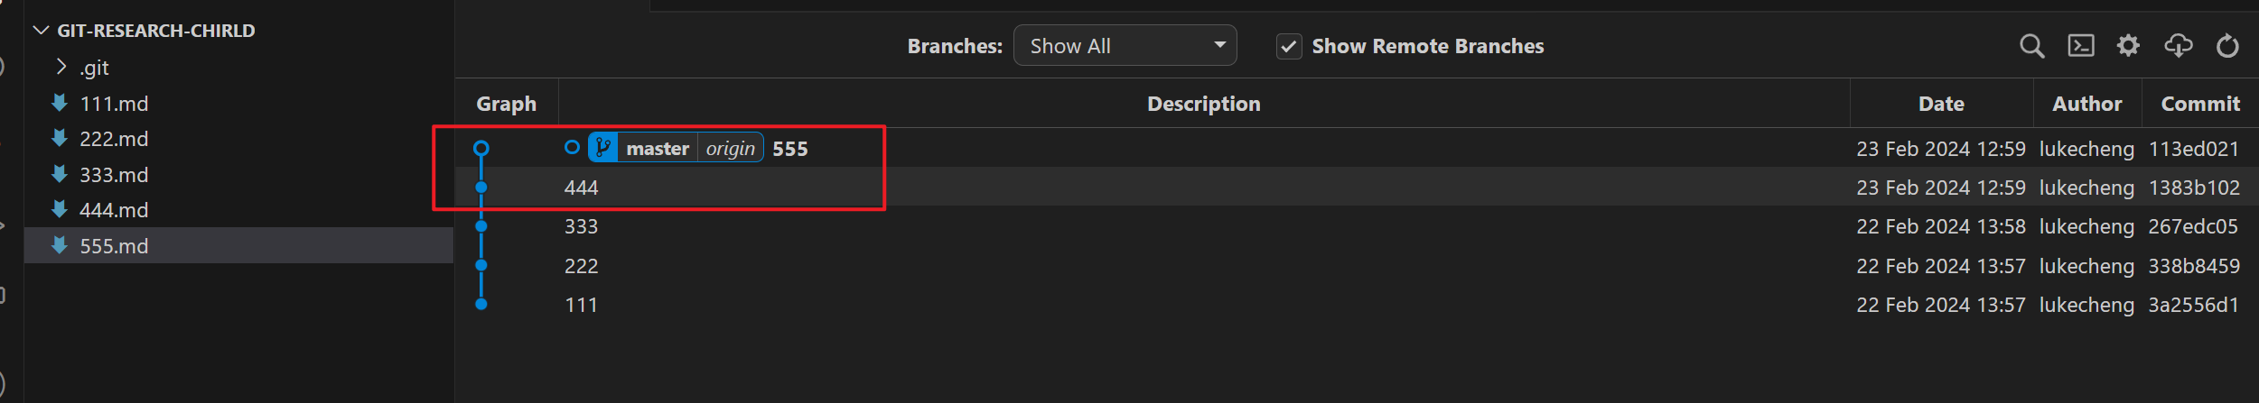The width and height of the screenshot is (2259, 403).
Task: Toggle the Show Remote Branches checkbox
Action: [1289, 46]
